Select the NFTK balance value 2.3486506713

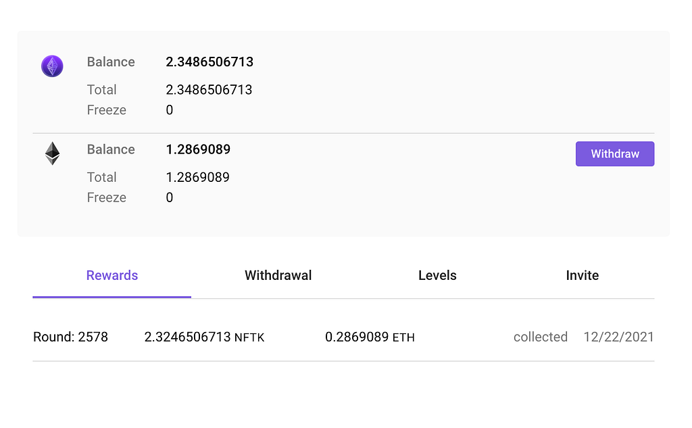tap(209, 62)
